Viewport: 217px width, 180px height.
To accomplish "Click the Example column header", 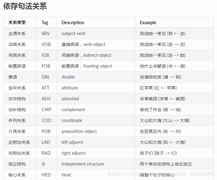I will [148, 23].
